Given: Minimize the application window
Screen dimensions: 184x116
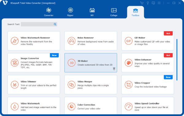Looking at the screenshot, I should (x=168, y=3).
